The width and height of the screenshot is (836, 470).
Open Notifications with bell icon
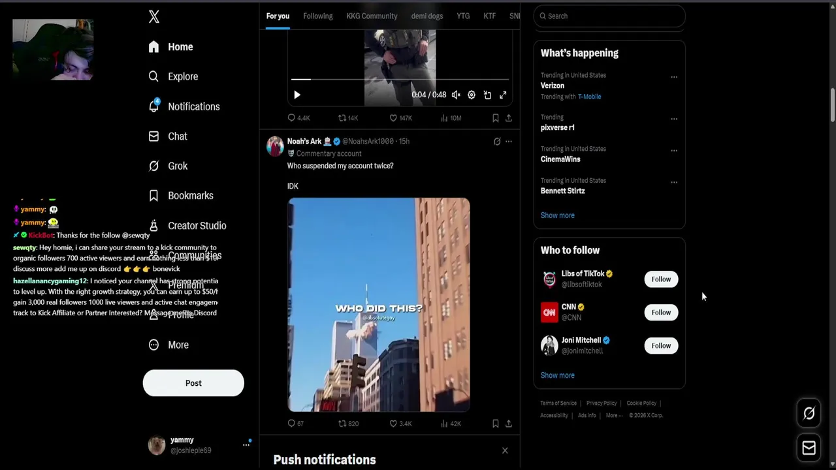coord(184,106)
